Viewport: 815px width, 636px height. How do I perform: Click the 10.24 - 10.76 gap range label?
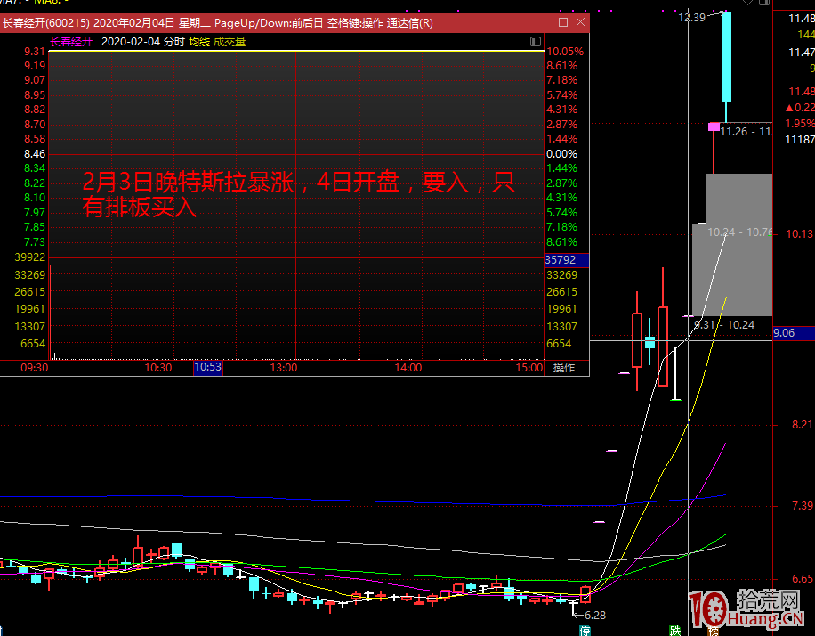pos(740,232)
